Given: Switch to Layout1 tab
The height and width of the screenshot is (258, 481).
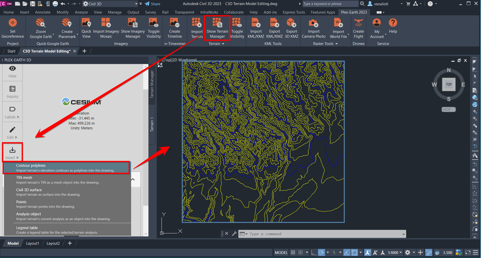Looking at the screenshot, I should [x=33, y=243].
